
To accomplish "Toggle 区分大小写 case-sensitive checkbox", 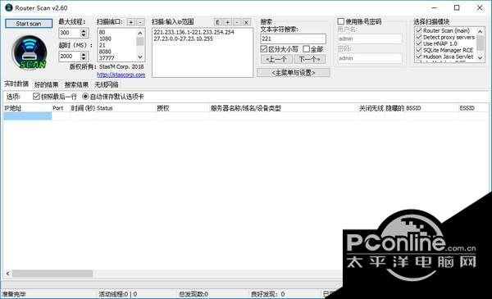I will point(264,49).
